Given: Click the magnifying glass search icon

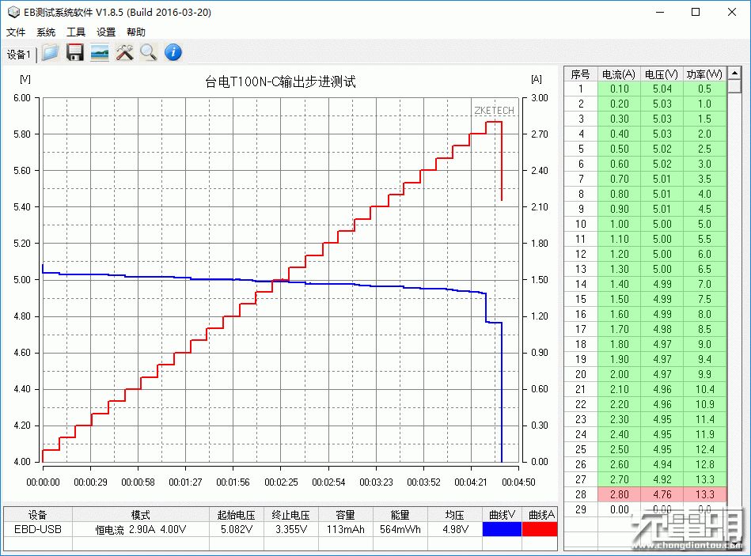Looking at the screenshot, I should coord(149,53).
